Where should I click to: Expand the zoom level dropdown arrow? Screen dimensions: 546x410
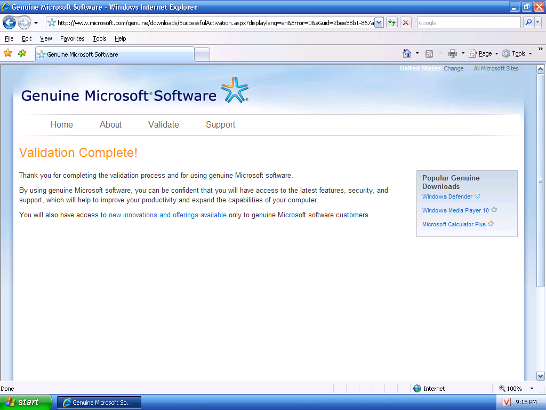coord(532,389)
